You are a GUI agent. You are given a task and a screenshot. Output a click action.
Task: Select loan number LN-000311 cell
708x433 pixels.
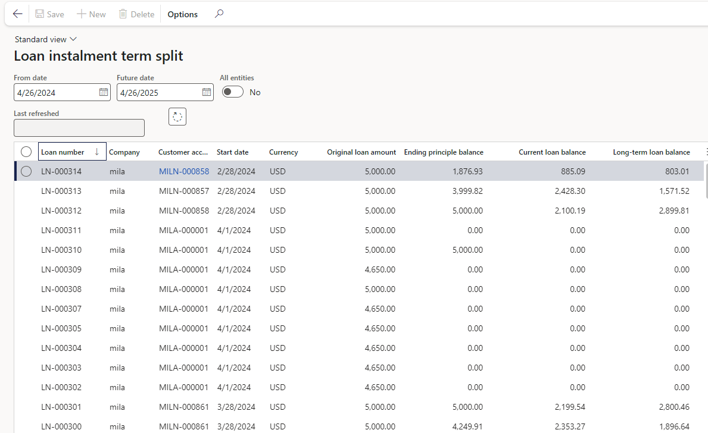click(x=61, y=230)
